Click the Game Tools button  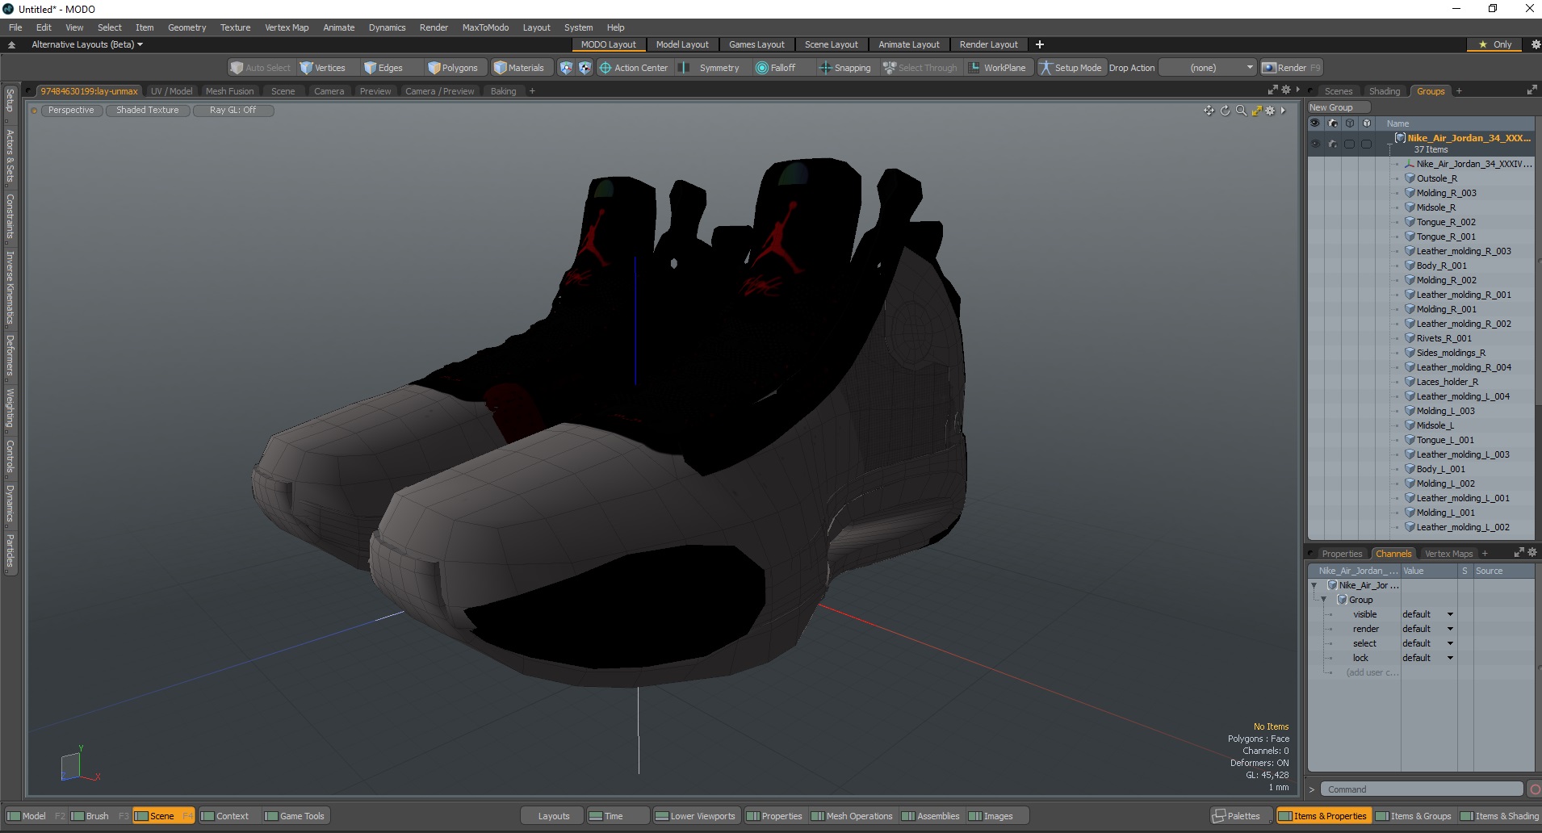pyautogui.click(x=295, y=816)
